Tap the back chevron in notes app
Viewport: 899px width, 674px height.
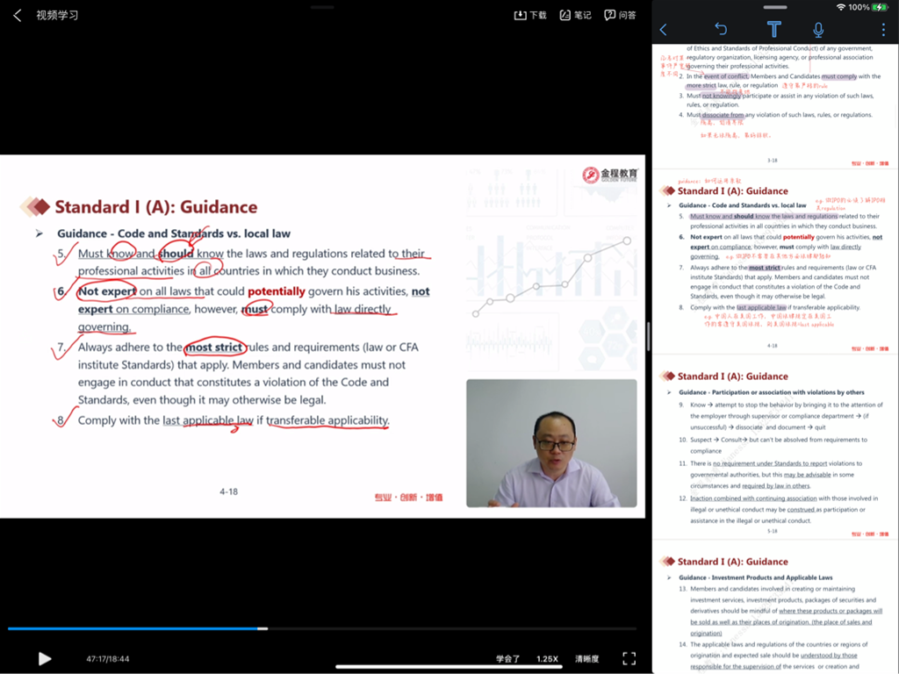point(664,30)
